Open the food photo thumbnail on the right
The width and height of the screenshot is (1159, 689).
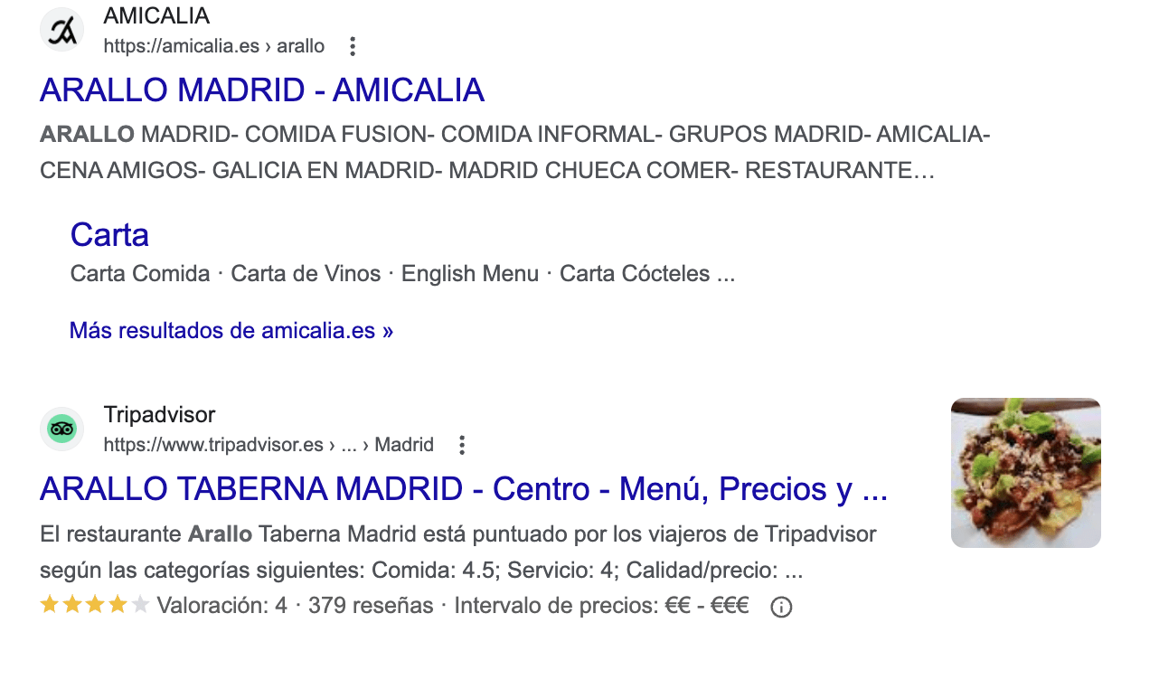coord(1024,471)
